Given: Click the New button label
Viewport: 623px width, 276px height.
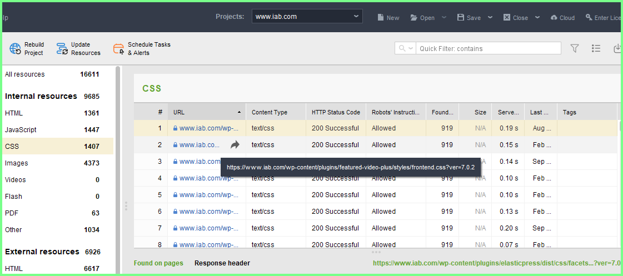Looking at the screenshot, I should 393,17.
